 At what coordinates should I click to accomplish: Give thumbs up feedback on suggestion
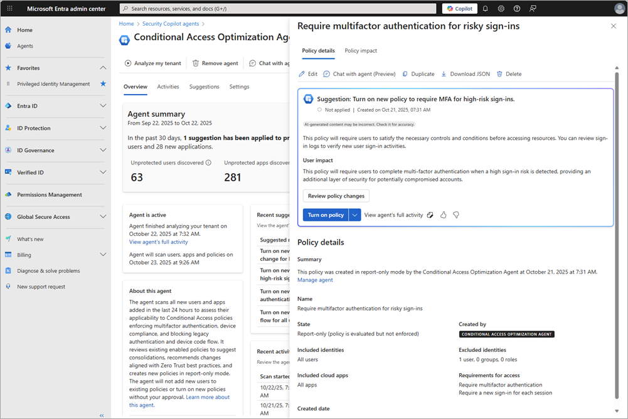click(442, 215)
